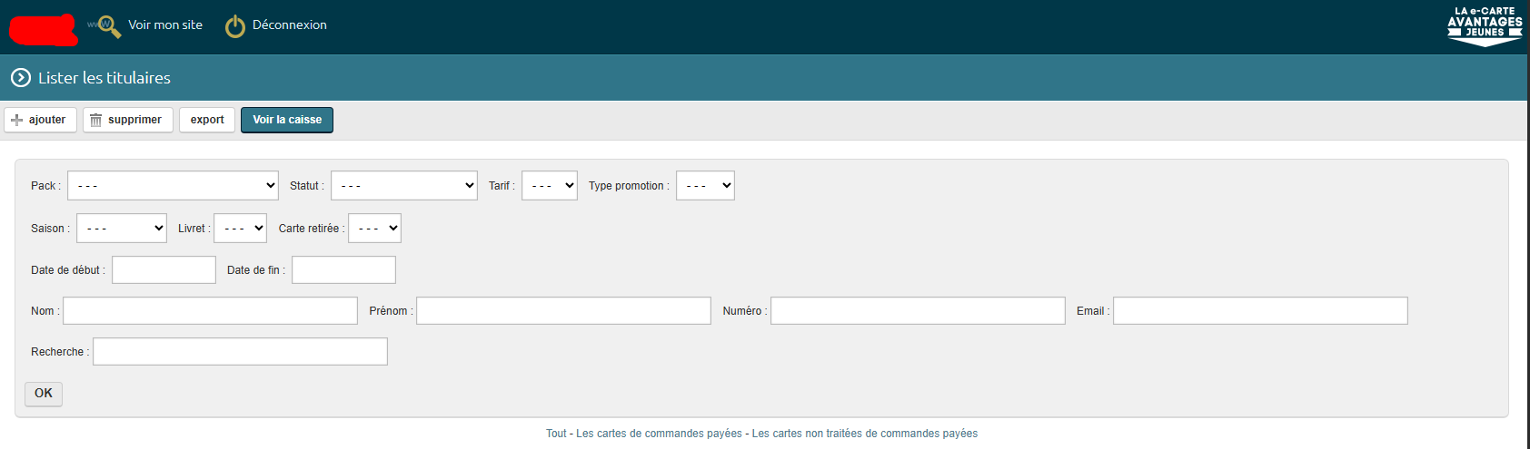The height and width of the screenshot is (449, 1530).
Task: Click the e-Carte Avantages Jeunes logo
Action: pyautogui.click(x=1484, y=26)
